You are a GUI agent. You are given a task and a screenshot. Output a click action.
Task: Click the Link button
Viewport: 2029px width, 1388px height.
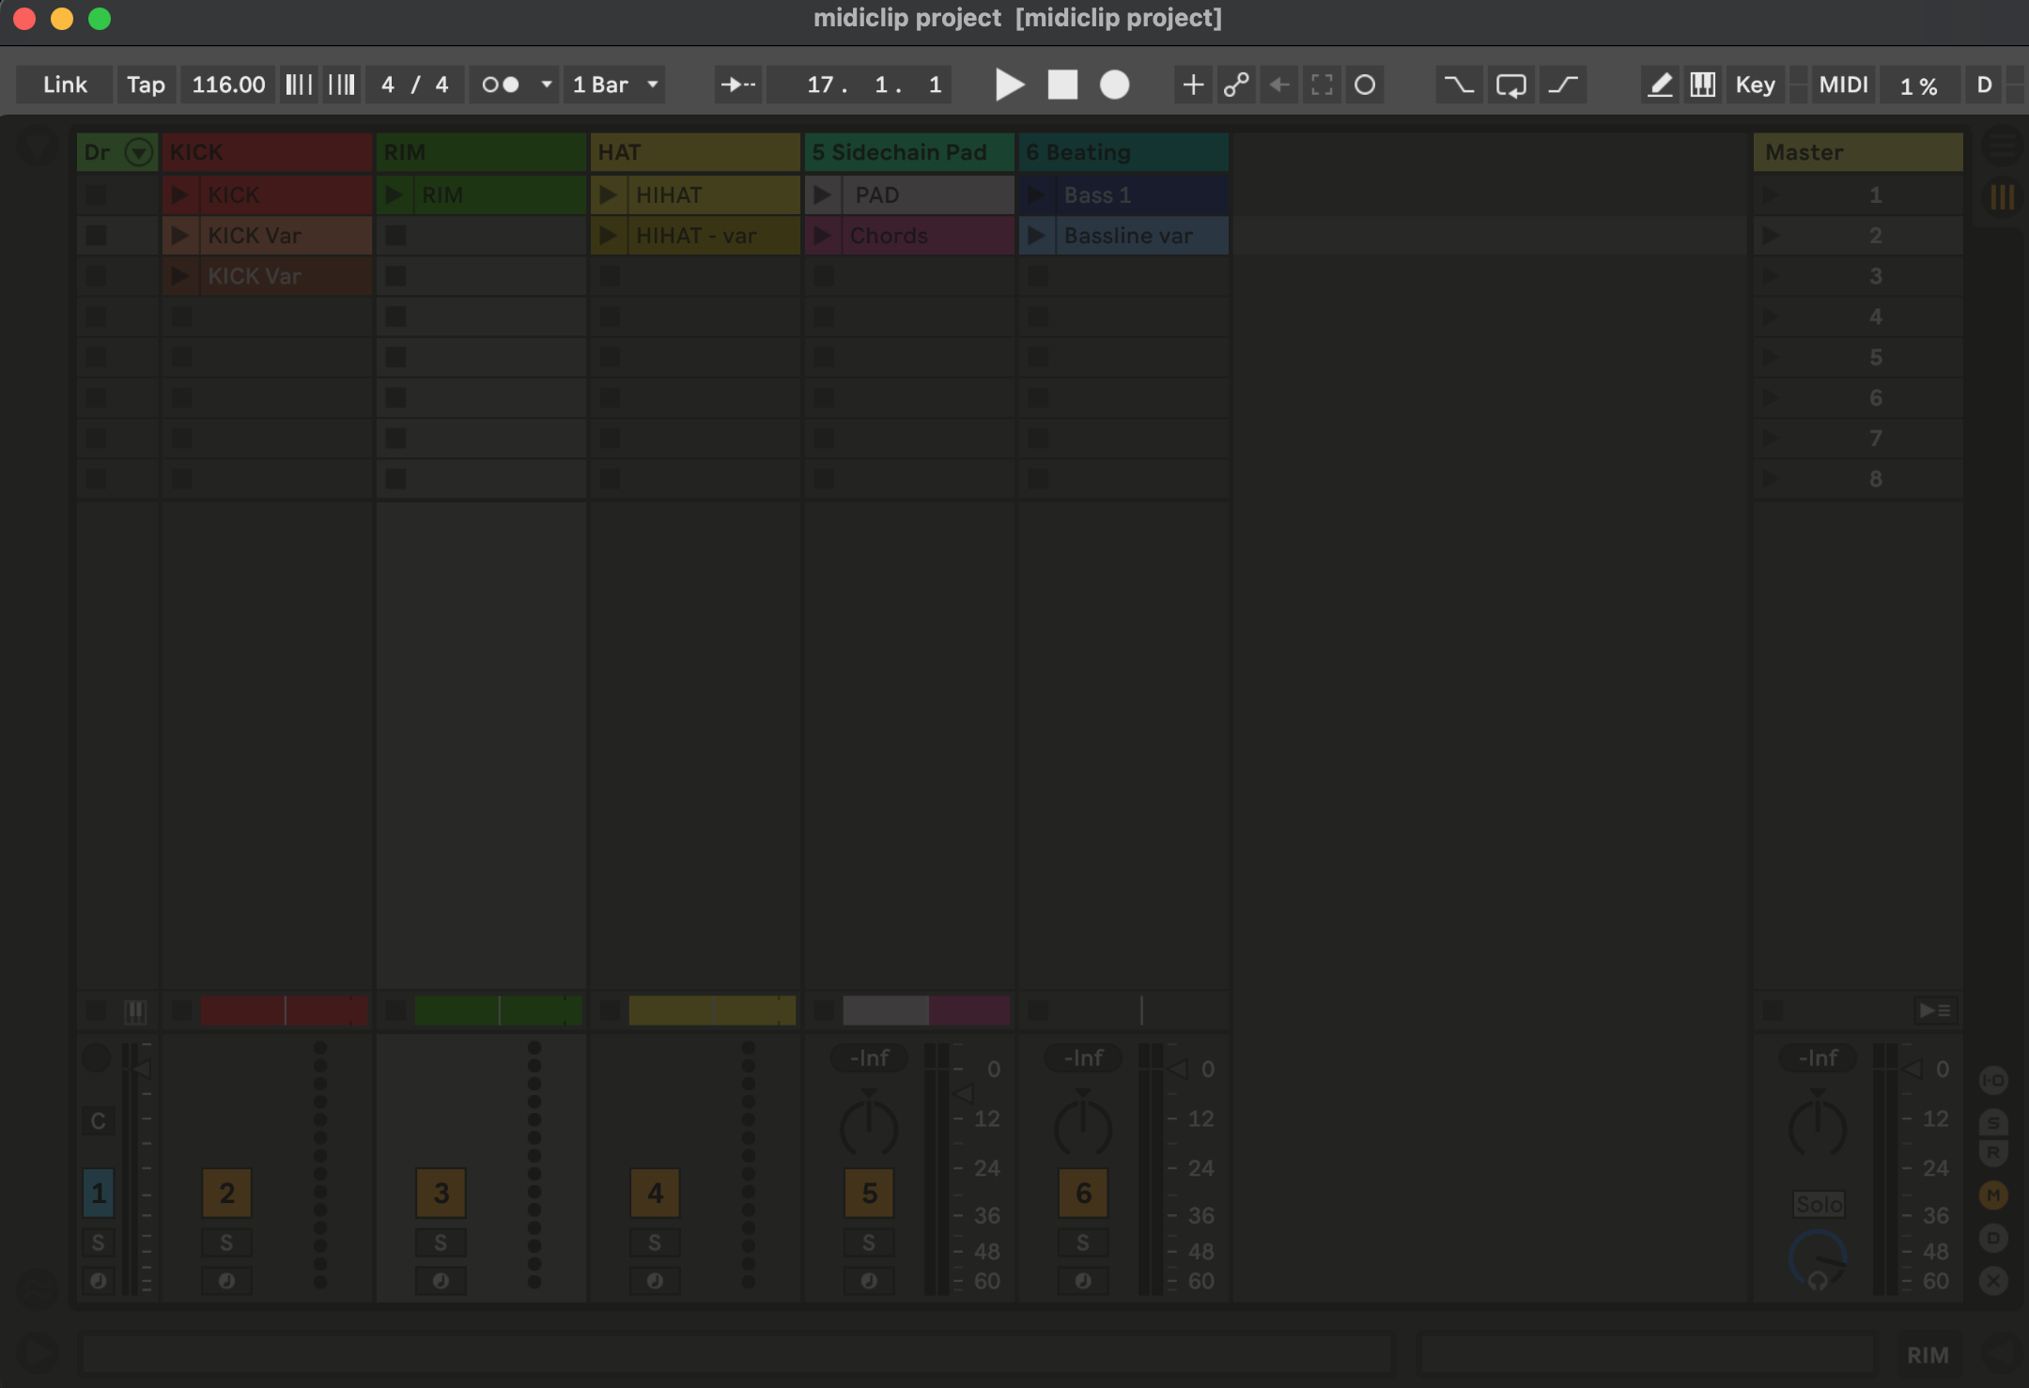click(x=65, y=85)
